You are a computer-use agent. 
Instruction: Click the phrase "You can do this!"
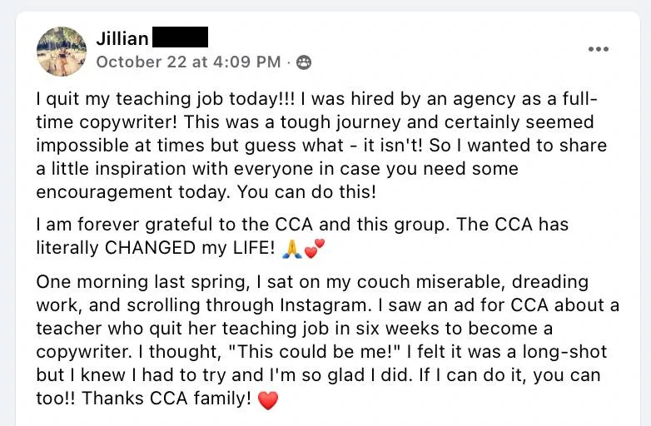coord(306,192)
